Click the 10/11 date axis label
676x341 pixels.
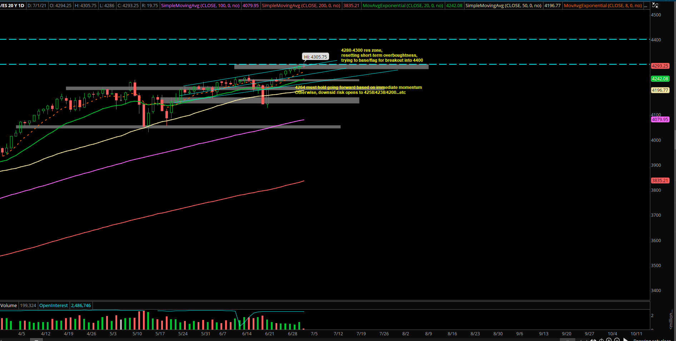tap(636, 334)
